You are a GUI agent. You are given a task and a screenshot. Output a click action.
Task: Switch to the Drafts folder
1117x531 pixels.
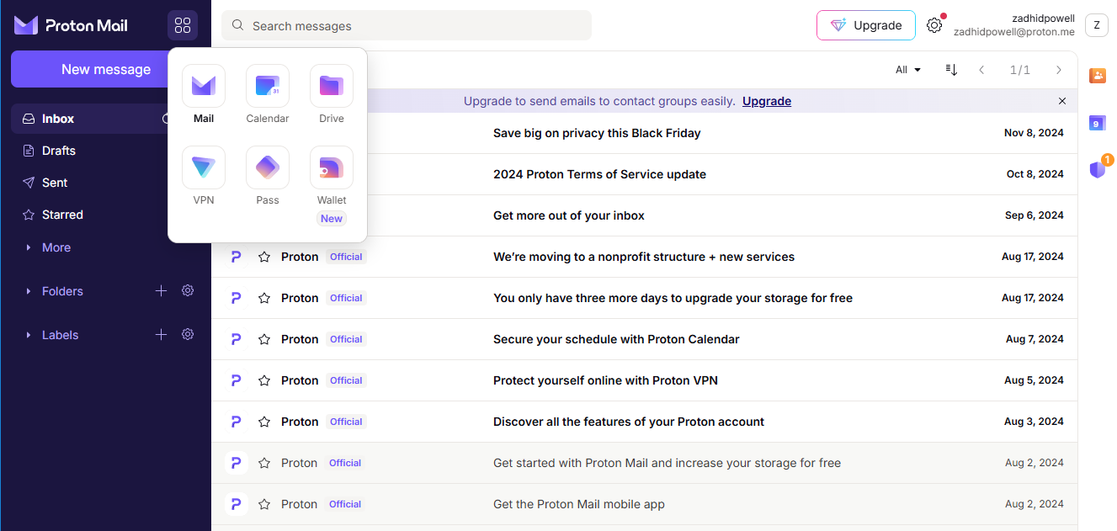click(58, 150)
